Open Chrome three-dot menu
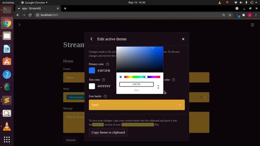This screenshot has height=146, width=260. [256, 15]
